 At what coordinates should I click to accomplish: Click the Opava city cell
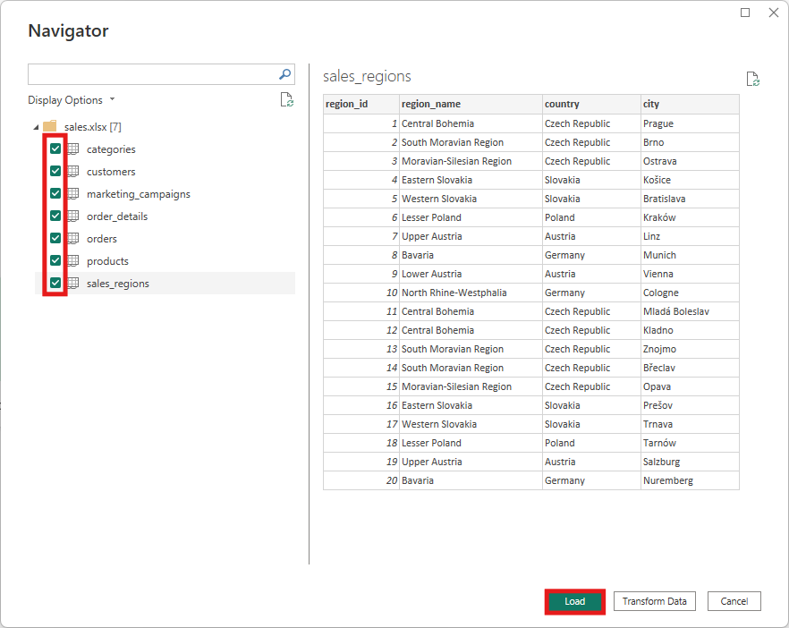point(690,386)
